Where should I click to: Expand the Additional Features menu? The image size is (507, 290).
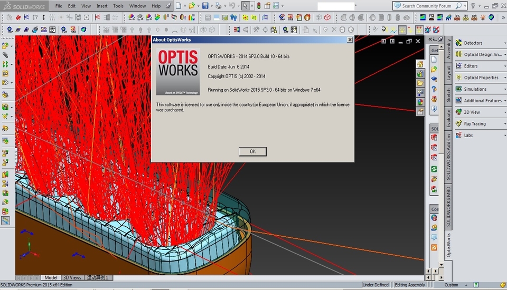[x=481, y=100]
